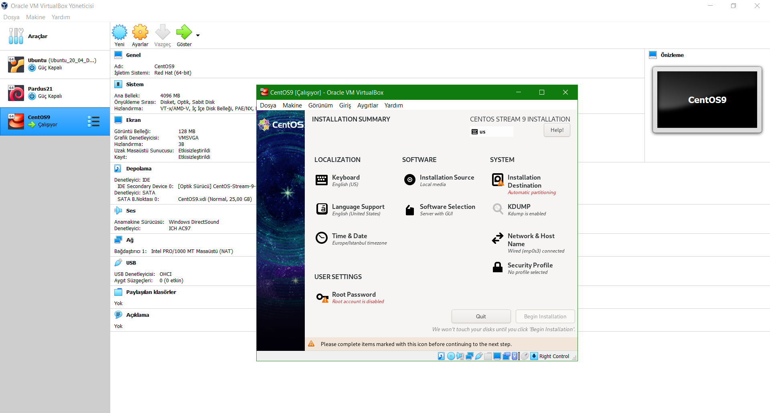The height and width of the screenshot is (413, 770).
Task: Open Security Profile settings
Action: [522, 268]
